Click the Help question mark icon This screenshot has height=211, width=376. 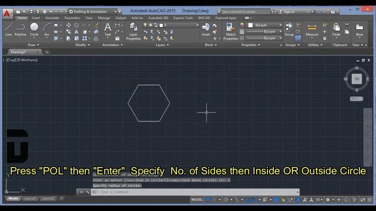pyautogui.click(x=333, y=12)
